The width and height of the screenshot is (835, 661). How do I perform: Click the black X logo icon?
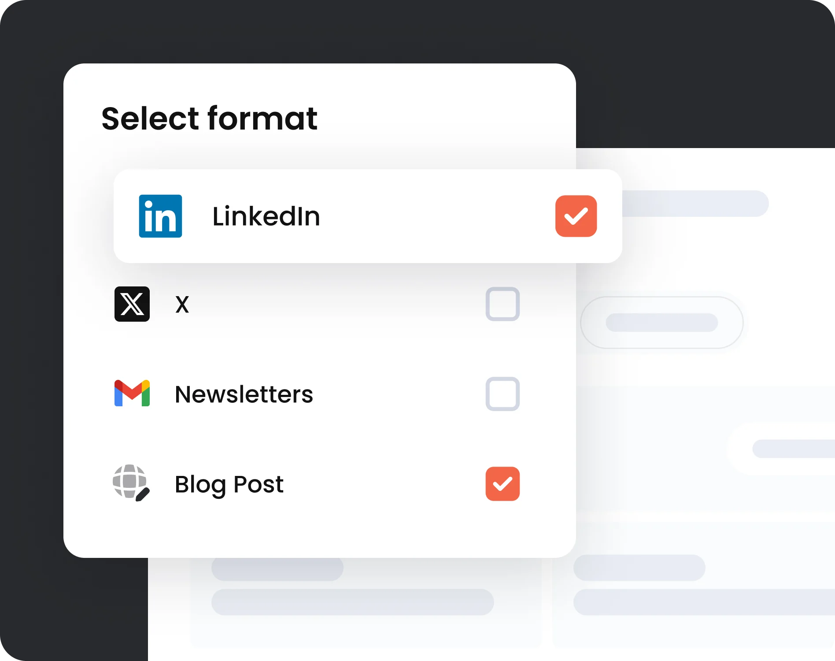[x=132, y=304]
